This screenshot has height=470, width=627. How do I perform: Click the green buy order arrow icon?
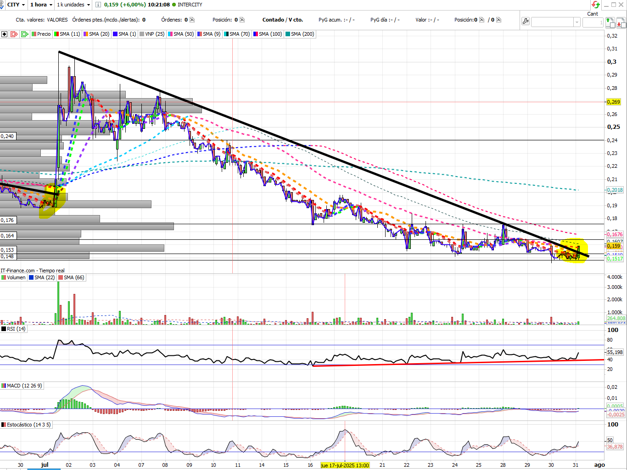(610, 22)
